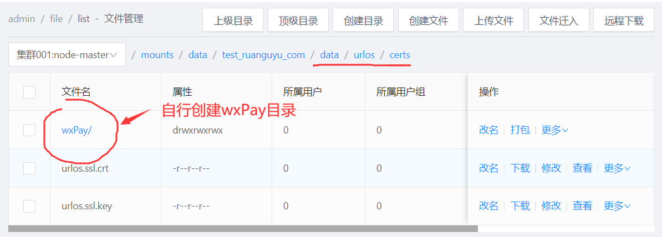Screen dimensions: 662x237
Task: Check the wxPay/ row checkbox
Action: (29, 130)
